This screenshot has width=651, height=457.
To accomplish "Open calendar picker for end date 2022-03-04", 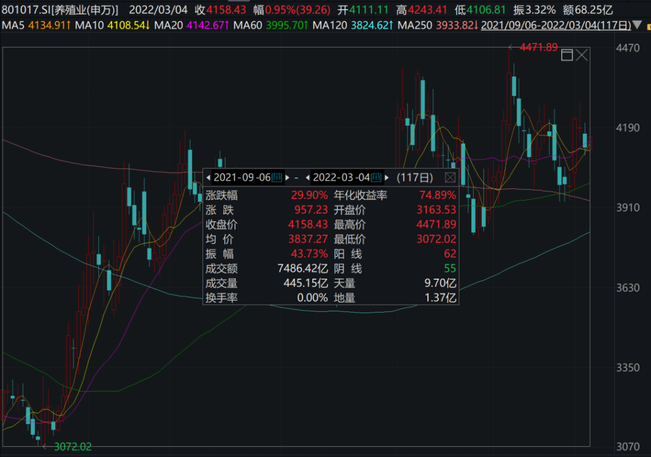I will [x=376, y=178].
